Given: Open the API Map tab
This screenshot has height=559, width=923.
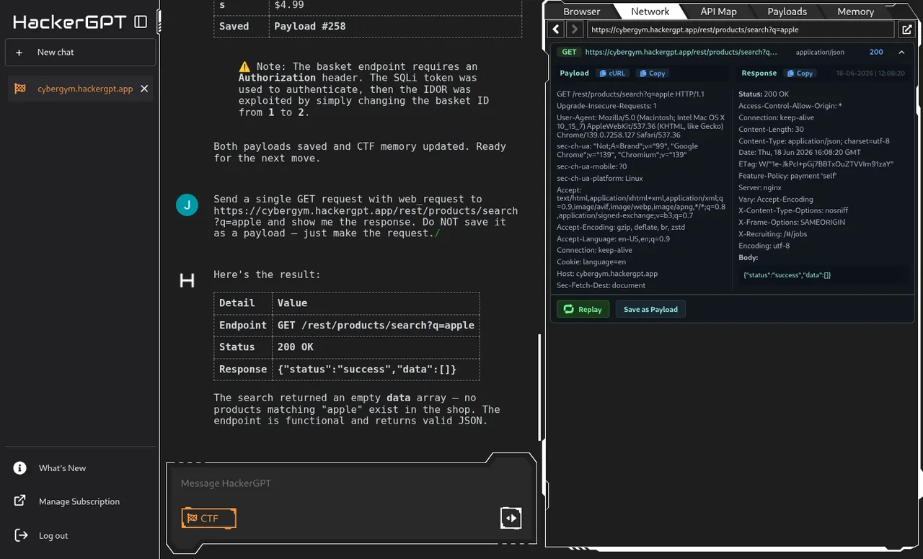Looking at the screenshot, I should 718,12.
